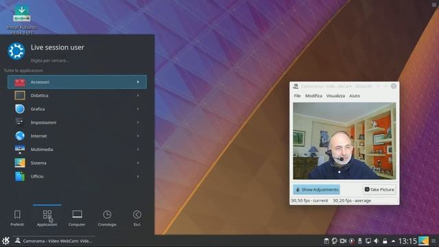This screenshot has height=247, width=439.
Task: Open the Install Kubuntu desktop icon
Action: click(21, 20)
